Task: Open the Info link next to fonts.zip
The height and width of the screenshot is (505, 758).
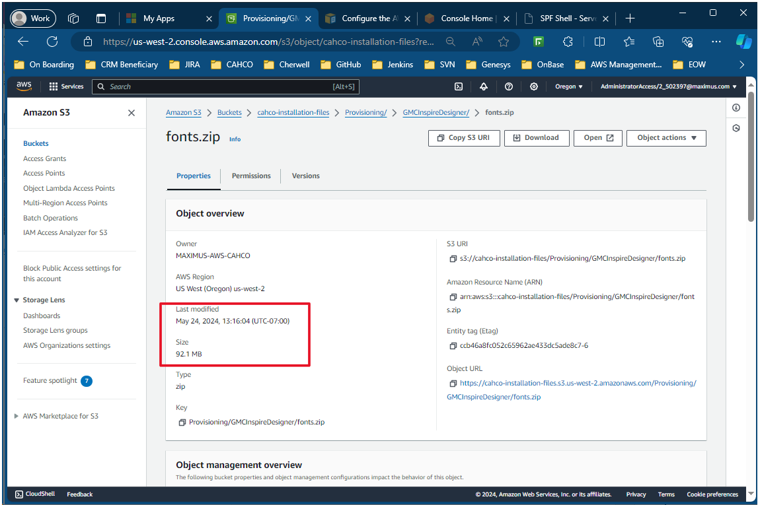Action: click(x=235, y=139)
